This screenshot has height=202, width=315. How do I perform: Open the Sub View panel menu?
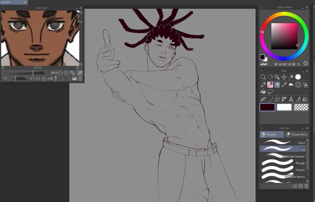point(3,8)
